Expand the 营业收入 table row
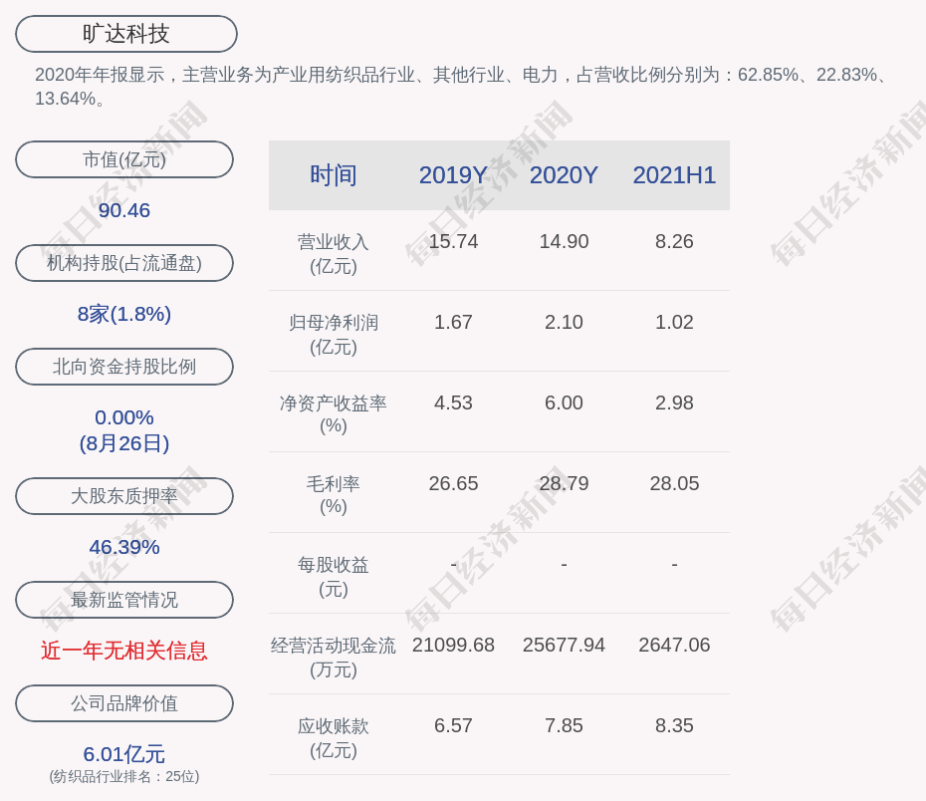 (334, 252)
